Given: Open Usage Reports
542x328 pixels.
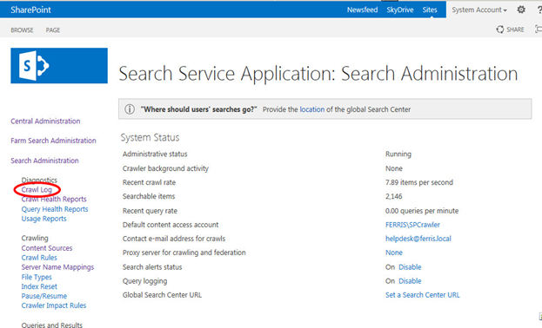Looking at the screenshot, I should click(43, 219).
